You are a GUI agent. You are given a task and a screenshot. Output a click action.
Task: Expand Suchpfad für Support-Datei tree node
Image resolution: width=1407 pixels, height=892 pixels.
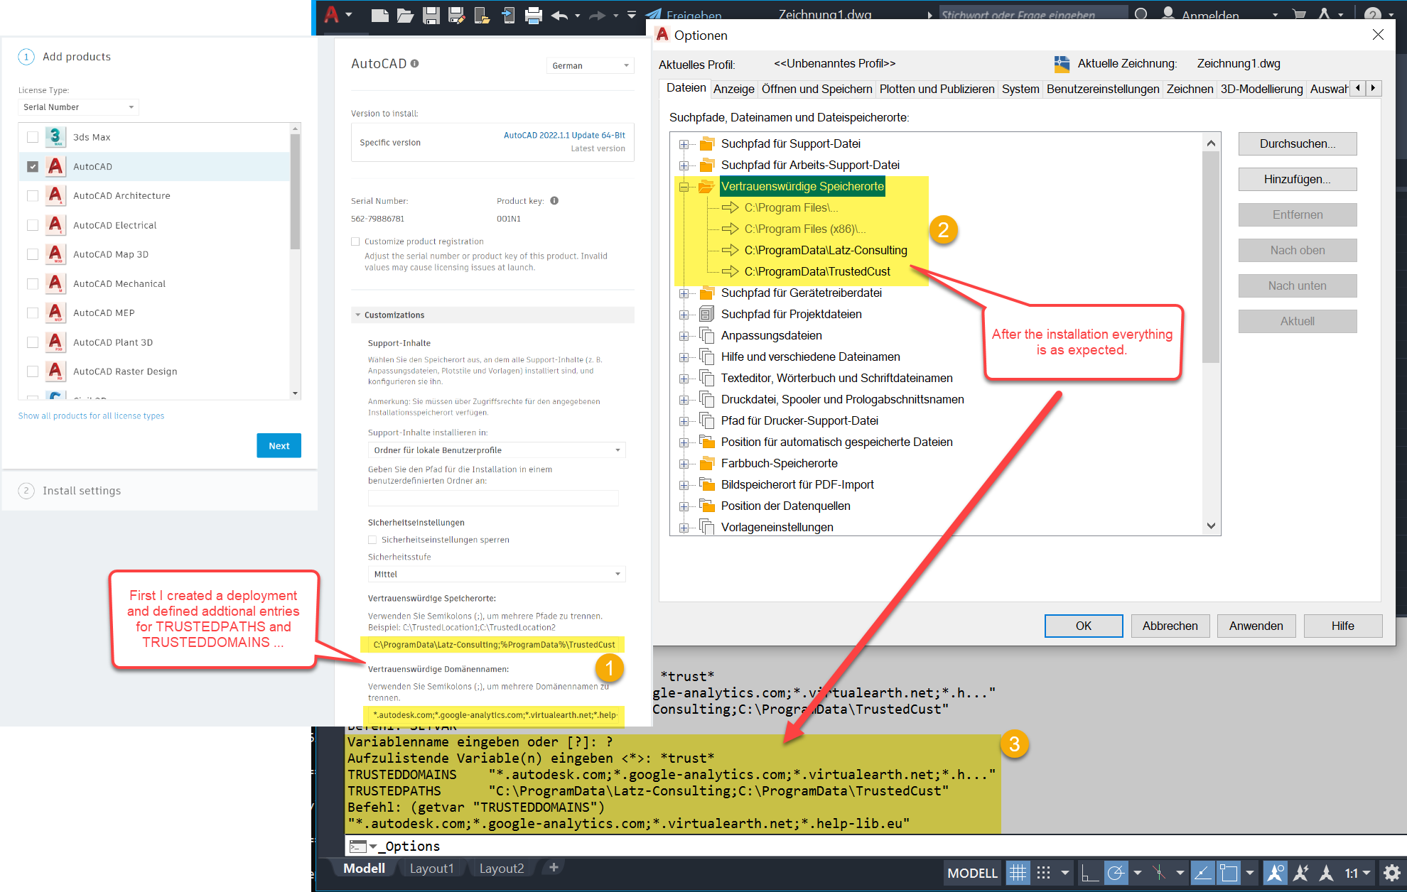click(x=684, y=144)
